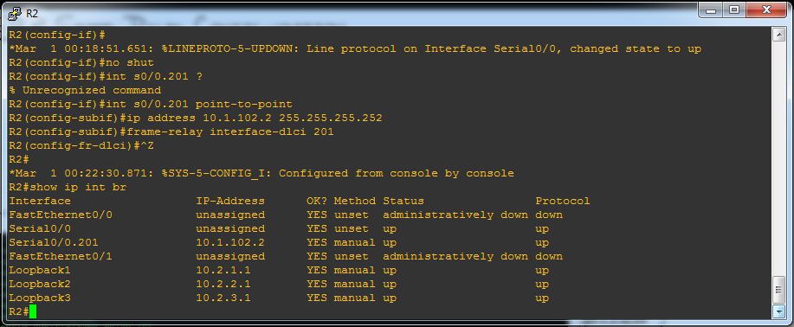
Task: Click the '% Unrecognized command' error line
Action: point(85,91)
